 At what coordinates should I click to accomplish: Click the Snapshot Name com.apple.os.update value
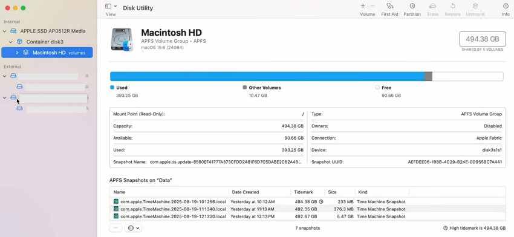pyautogui.click(x=226, y=162)
